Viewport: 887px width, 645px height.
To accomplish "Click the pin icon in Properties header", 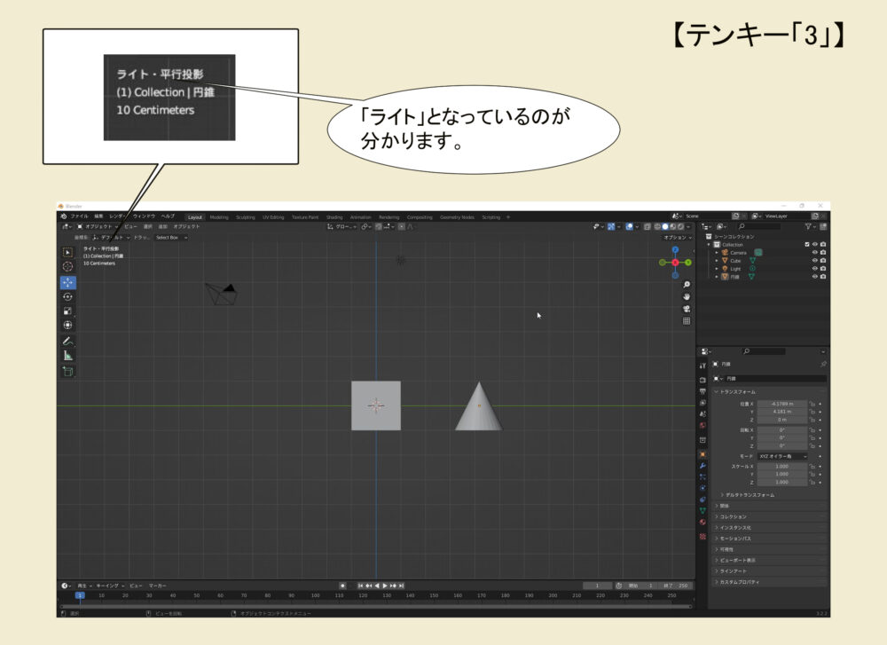I will [x=823, y=364].
